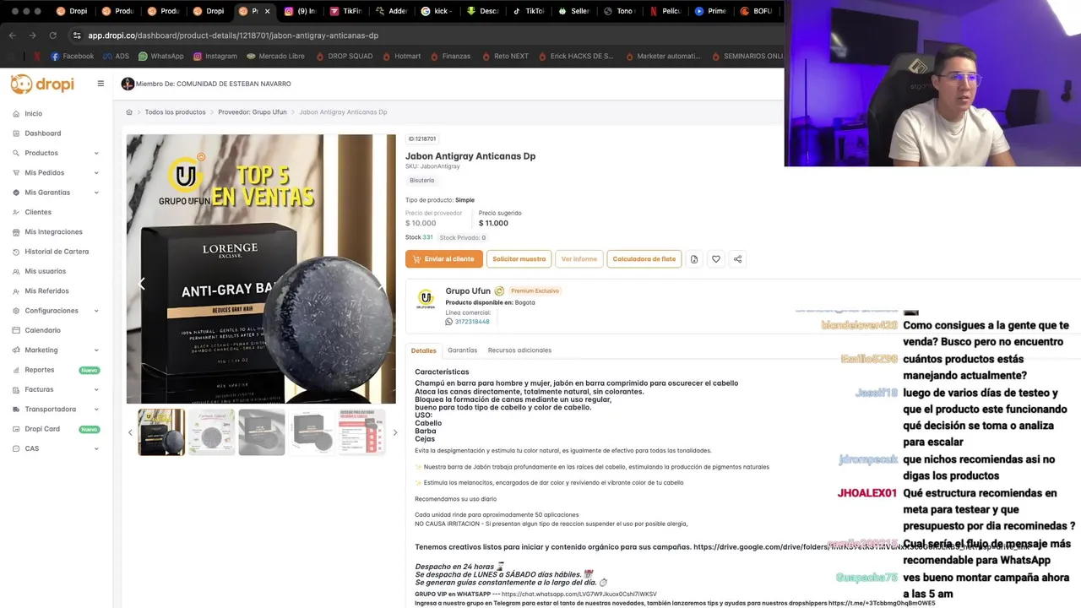Click the Solicitar muestra button

[x=519, y=259]
